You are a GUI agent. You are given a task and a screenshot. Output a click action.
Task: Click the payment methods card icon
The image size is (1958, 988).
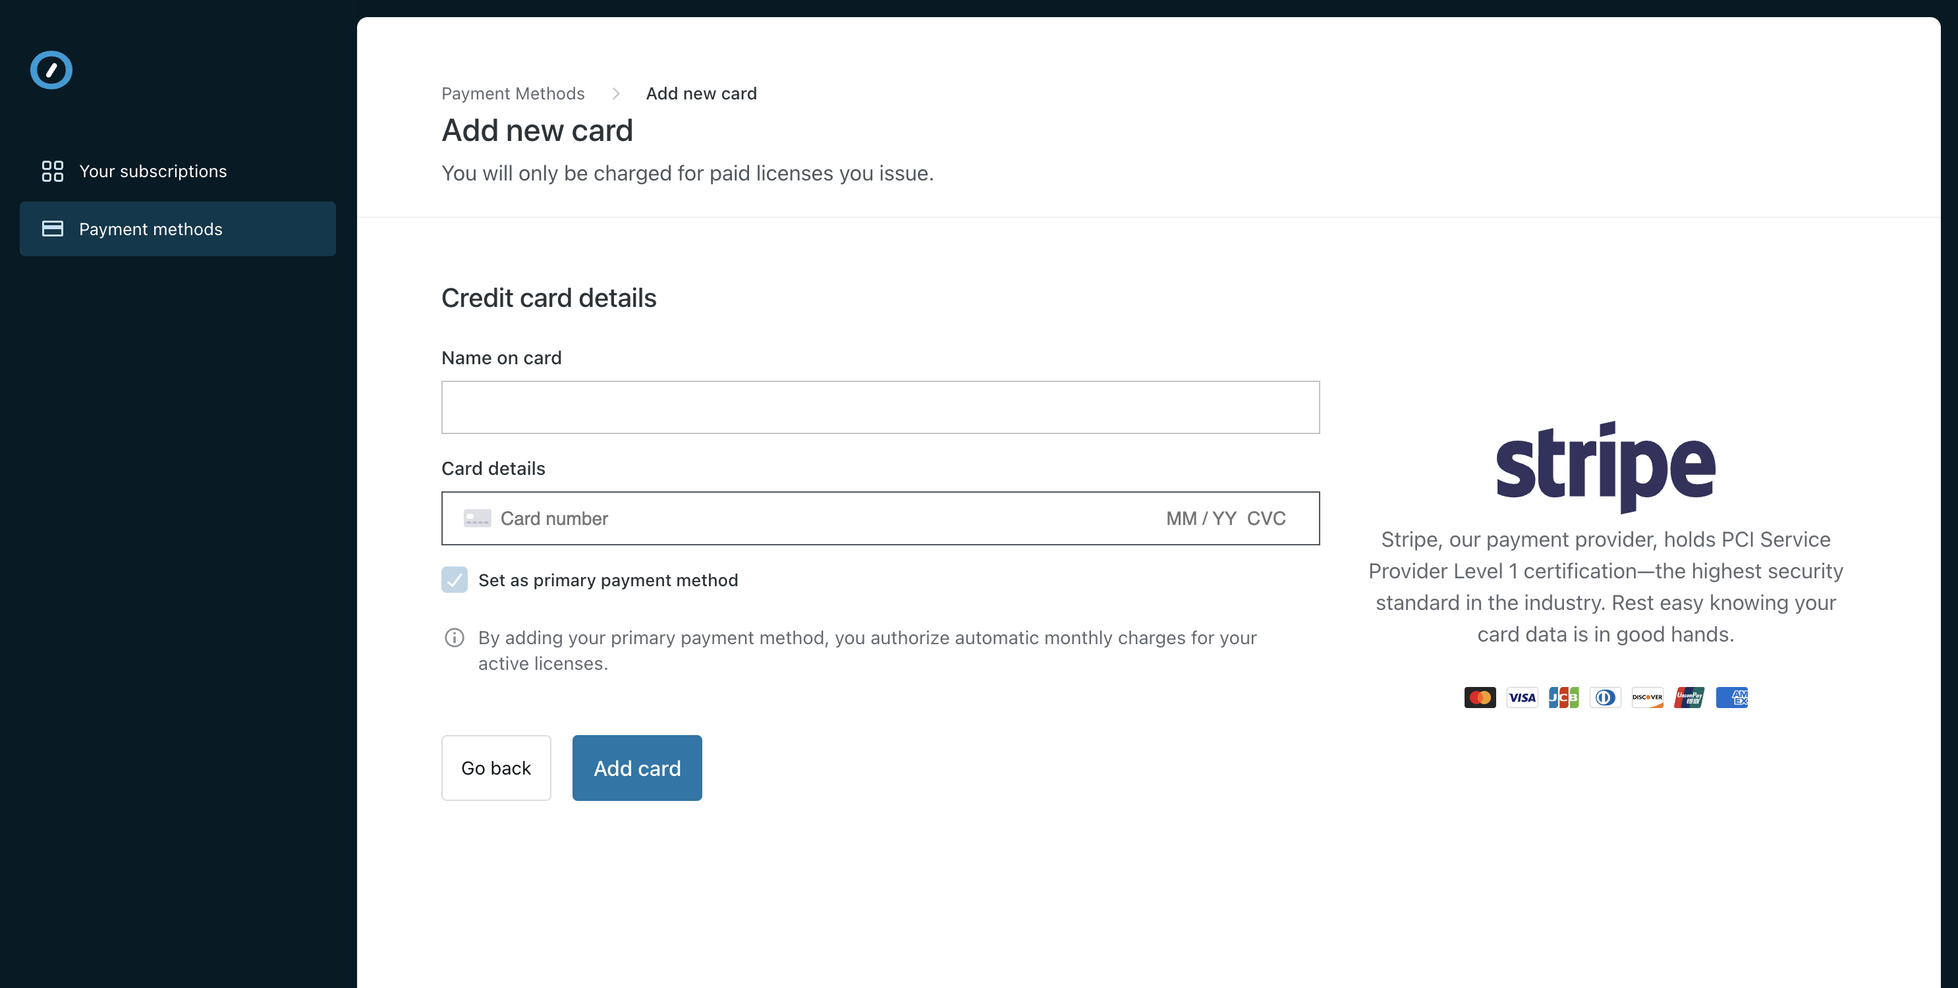[53, 229]
